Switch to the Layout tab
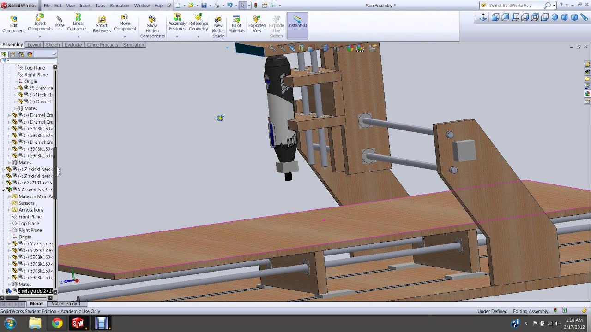 tap(34, 45)
